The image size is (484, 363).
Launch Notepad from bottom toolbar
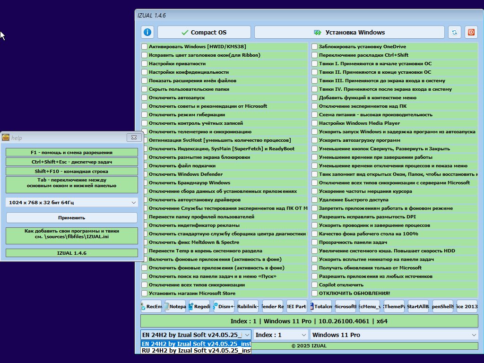tap(175, 306)
